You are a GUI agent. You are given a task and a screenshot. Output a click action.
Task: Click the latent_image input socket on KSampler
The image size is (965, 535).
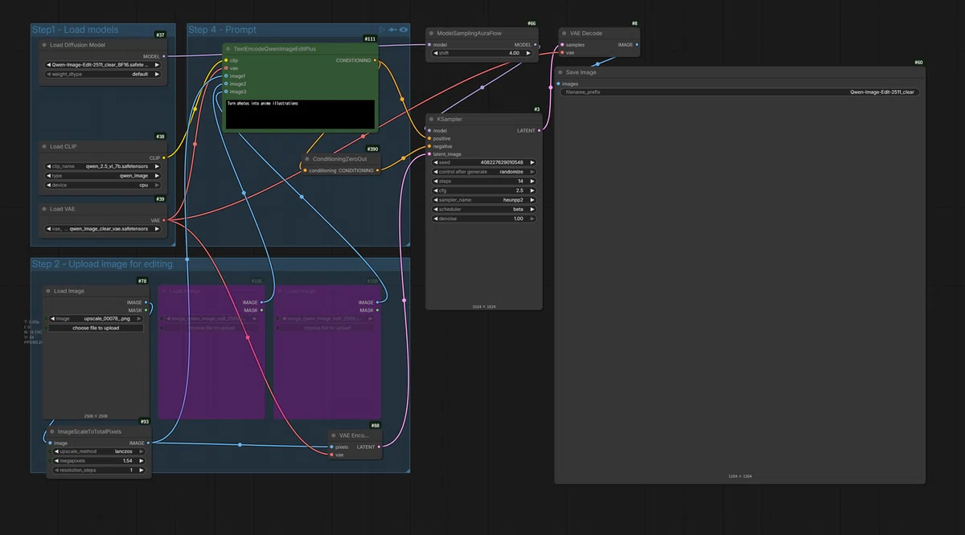pos(429,154)
